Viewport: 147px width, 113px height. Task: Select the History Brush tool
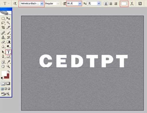[8, 37]
